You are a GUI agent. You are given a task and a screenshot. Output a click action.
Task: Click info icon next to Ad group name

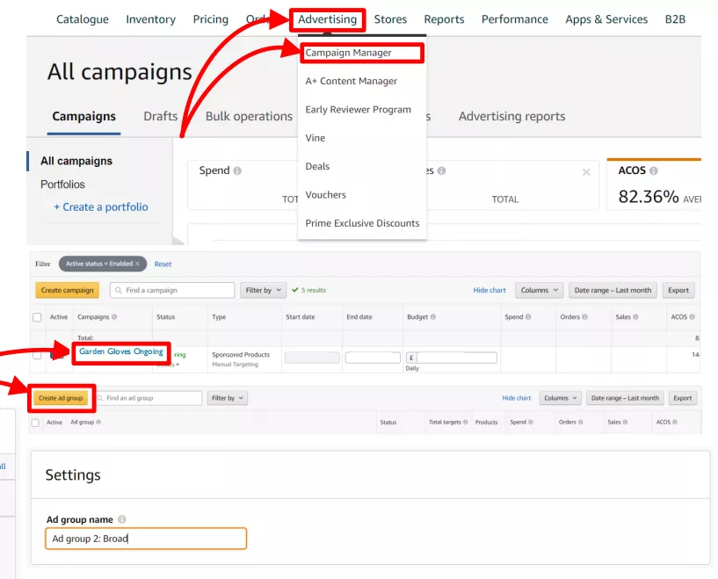click(x=122, y=519)
